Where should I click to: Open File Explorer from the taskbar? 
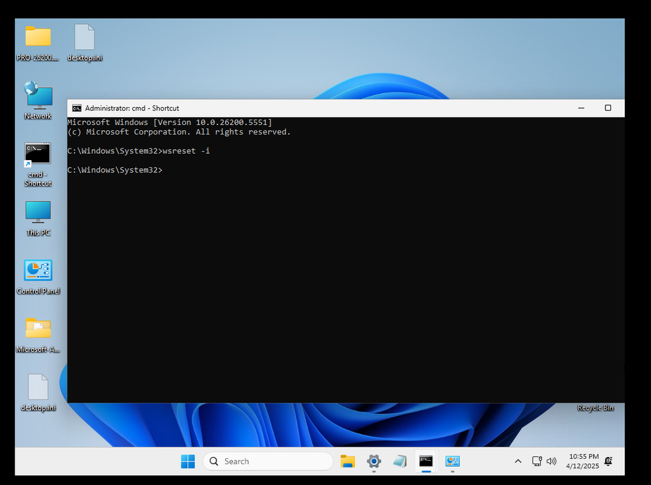click(x=348, y=461)
